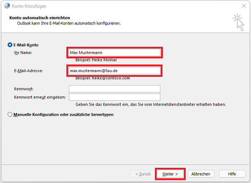Cancel setup with the Abbrechen button

201,174
